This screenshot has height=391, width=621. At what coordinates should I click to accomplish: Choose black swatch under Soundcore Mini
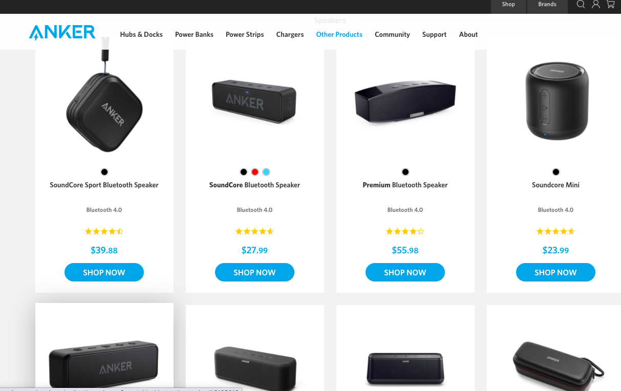pyautogui.click(x=556, y=172)
